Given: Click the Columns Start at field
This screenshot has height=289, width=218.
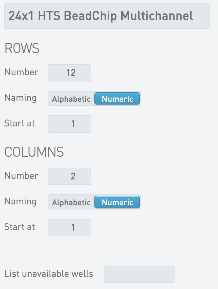Looking at the screenshot, I should (x=69, y=228).
